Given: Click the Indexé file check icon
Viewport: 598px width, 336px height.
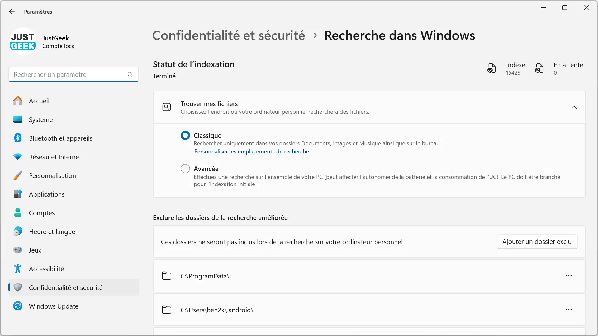Looking at the screenshot, I should (491, 68).
